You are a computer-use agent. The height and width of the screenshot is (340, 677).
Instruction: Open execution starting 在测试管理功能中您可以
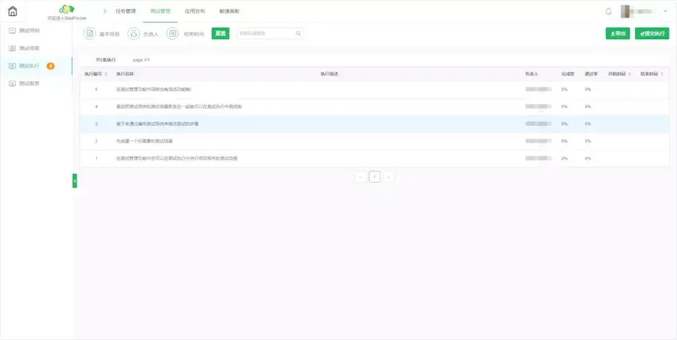pos(177,158)
